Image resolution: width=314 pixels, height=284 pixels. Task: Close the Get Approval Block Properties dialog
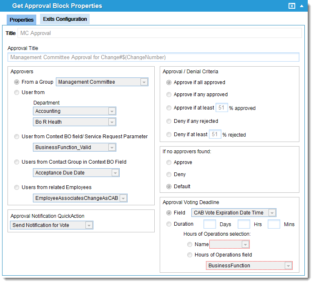tap(292, 6)
